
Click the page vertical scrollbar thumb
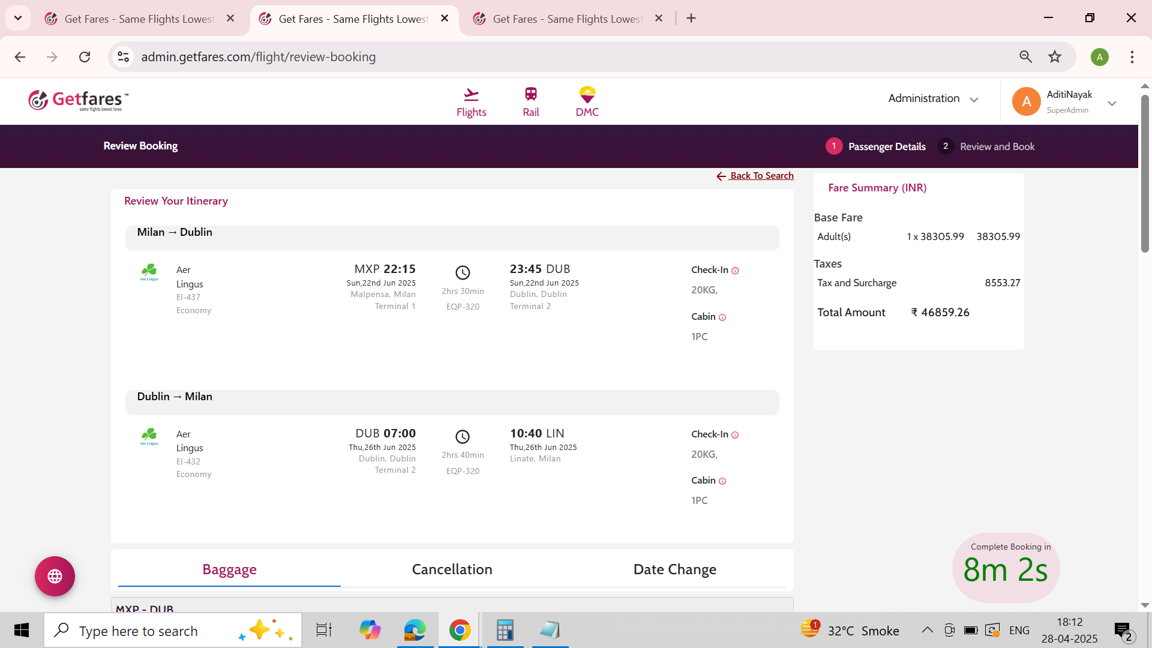[x=1145, y=174]
